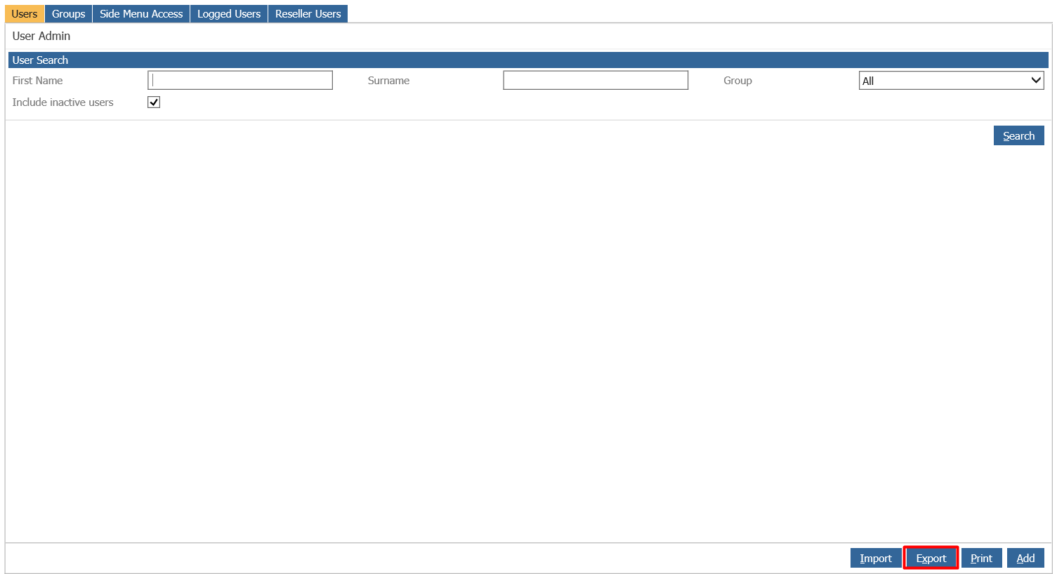Open the Reseller Users tab
The image size is (1057, 574).
(308, 14)
